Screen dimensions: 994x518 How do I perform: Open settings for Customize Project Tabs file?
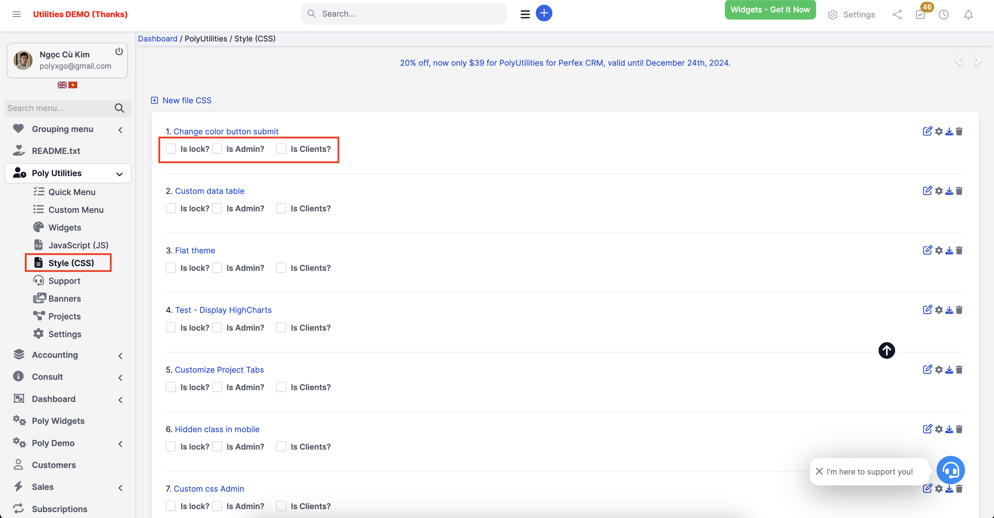pyautogui.click(x=938, y=369)
